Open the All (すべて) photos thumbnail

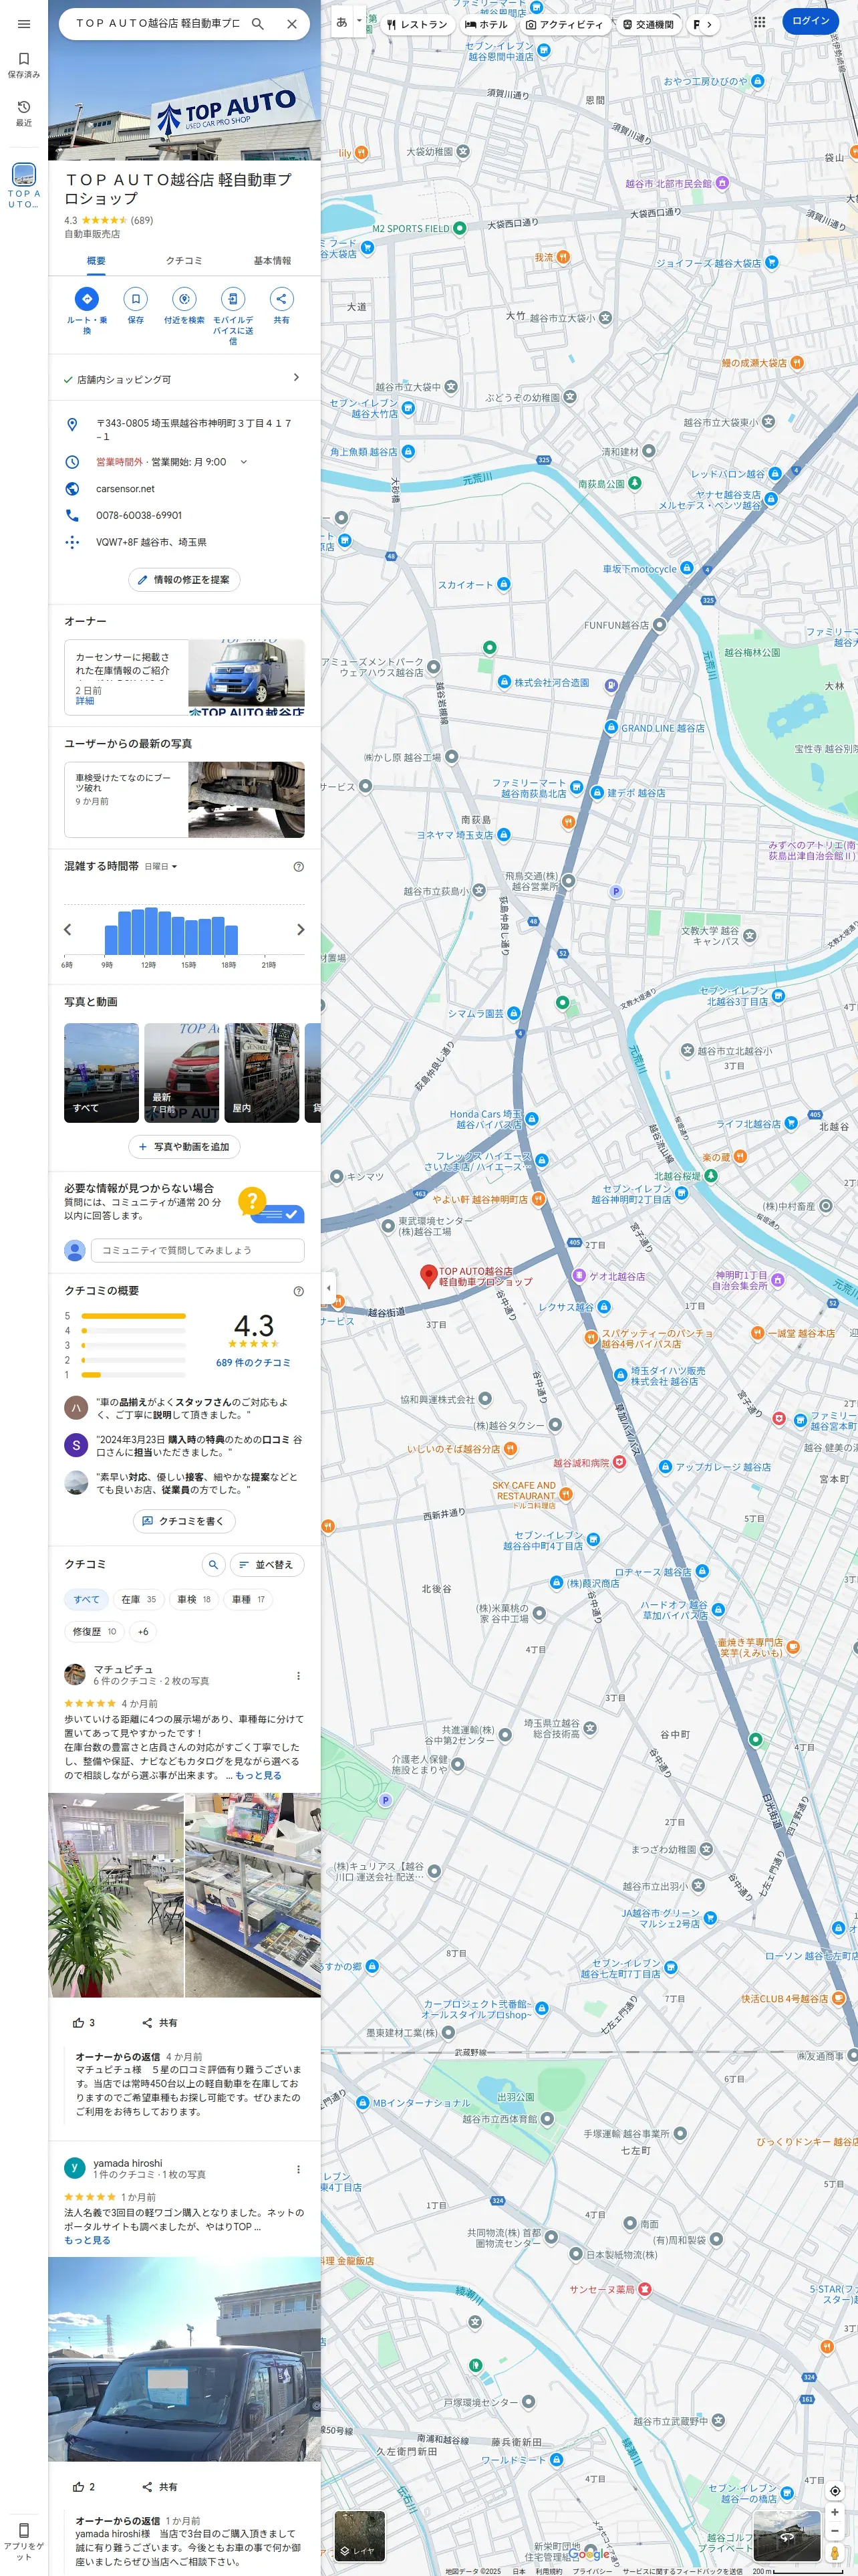102,1073
